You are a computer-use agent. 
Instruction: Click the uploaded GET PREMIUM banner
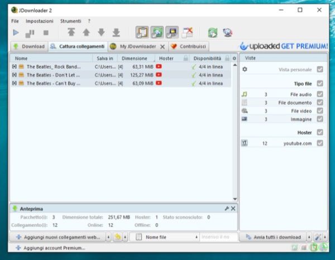tap(284, 46)
